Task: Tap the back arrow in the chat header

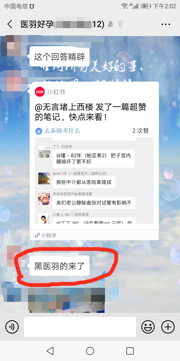Action: [10, 24]
